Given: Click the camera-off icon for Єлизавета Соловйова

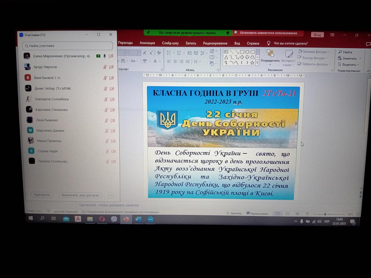Looking at the screenshot, I should click(112, 99).
